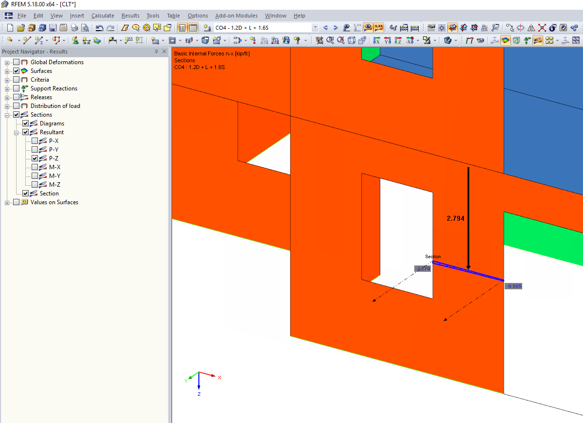Image resolution: width=583 pixels, height=423 pixels.
Task: Save the model with the floppy disk icon
Action: (53, 28)
